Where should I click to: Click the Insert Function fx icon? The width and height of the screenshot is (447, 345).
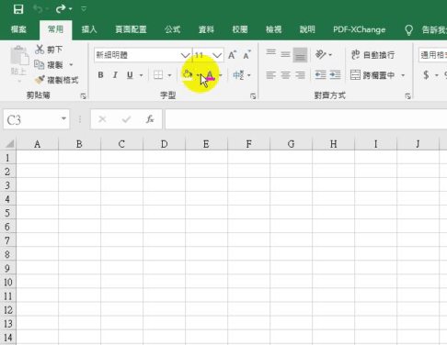coord(150,119)
